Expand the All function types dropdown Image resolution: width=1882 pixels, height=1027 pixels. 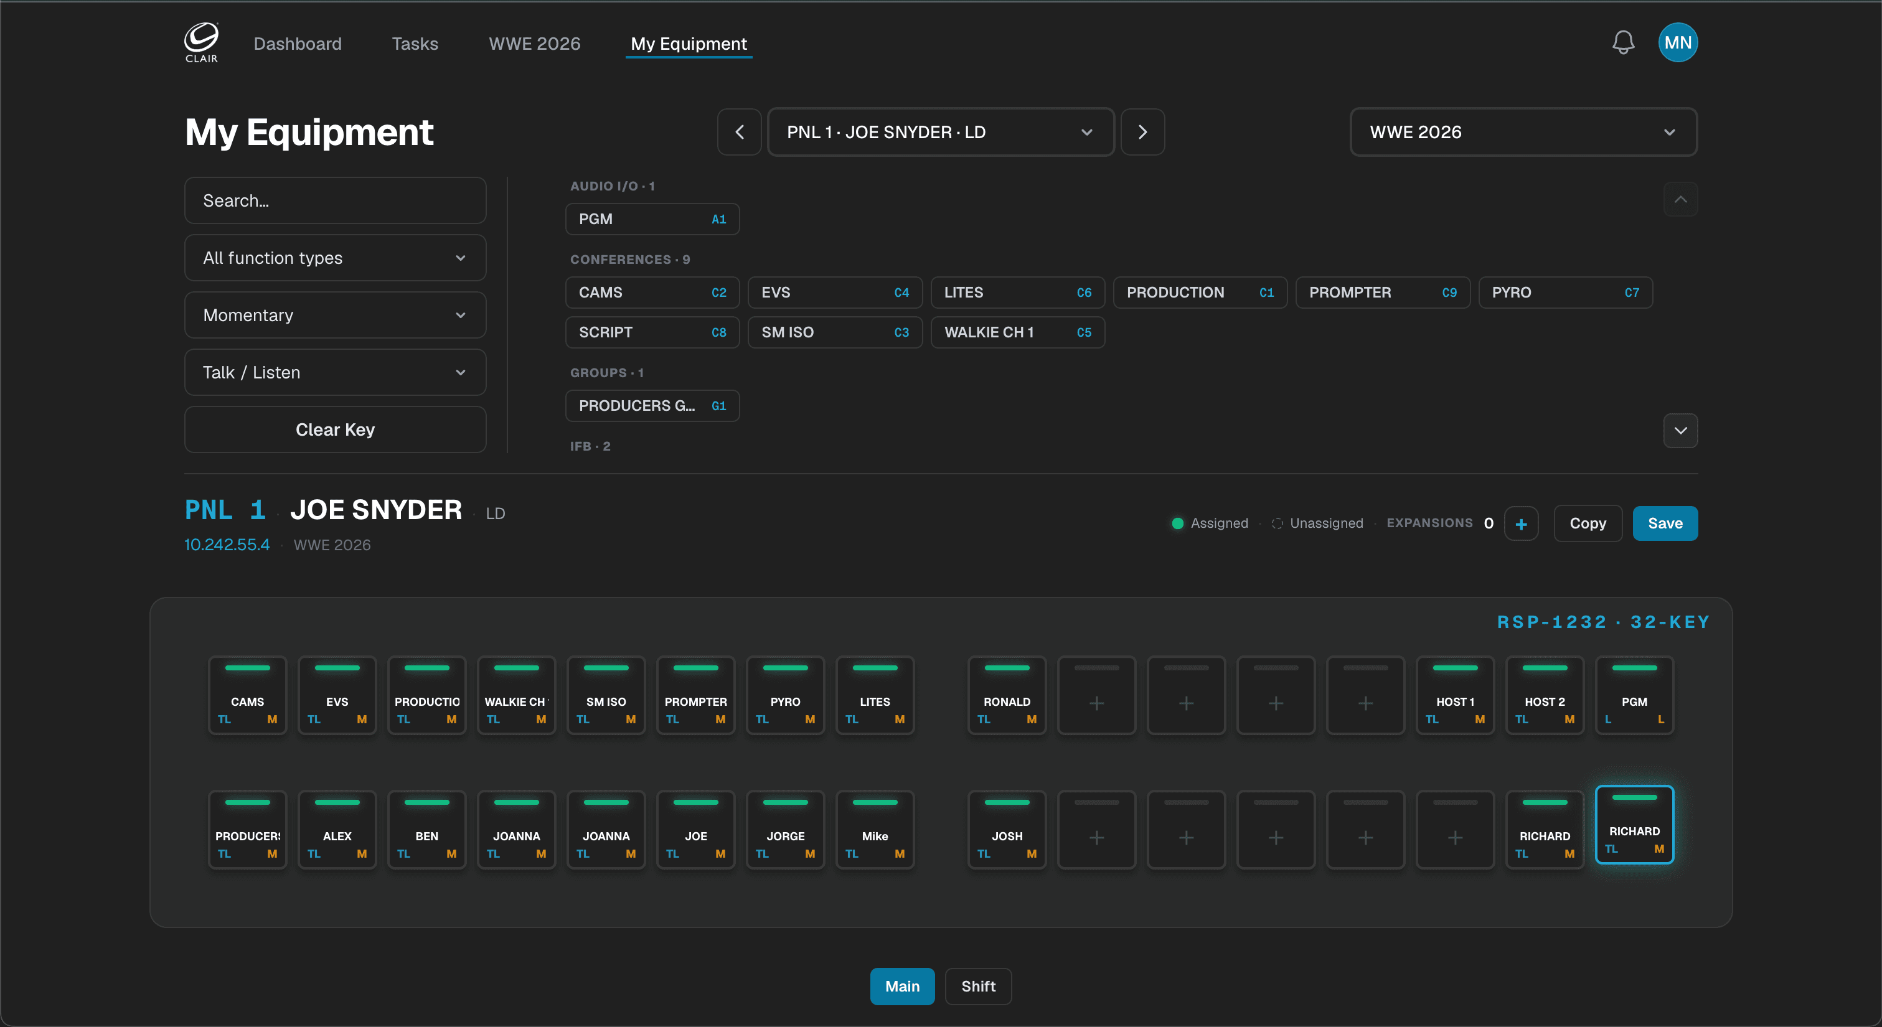336,258
